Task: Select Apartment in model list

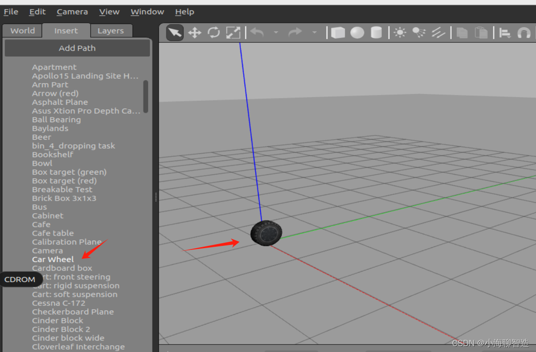Action: [x=54, y=67]
